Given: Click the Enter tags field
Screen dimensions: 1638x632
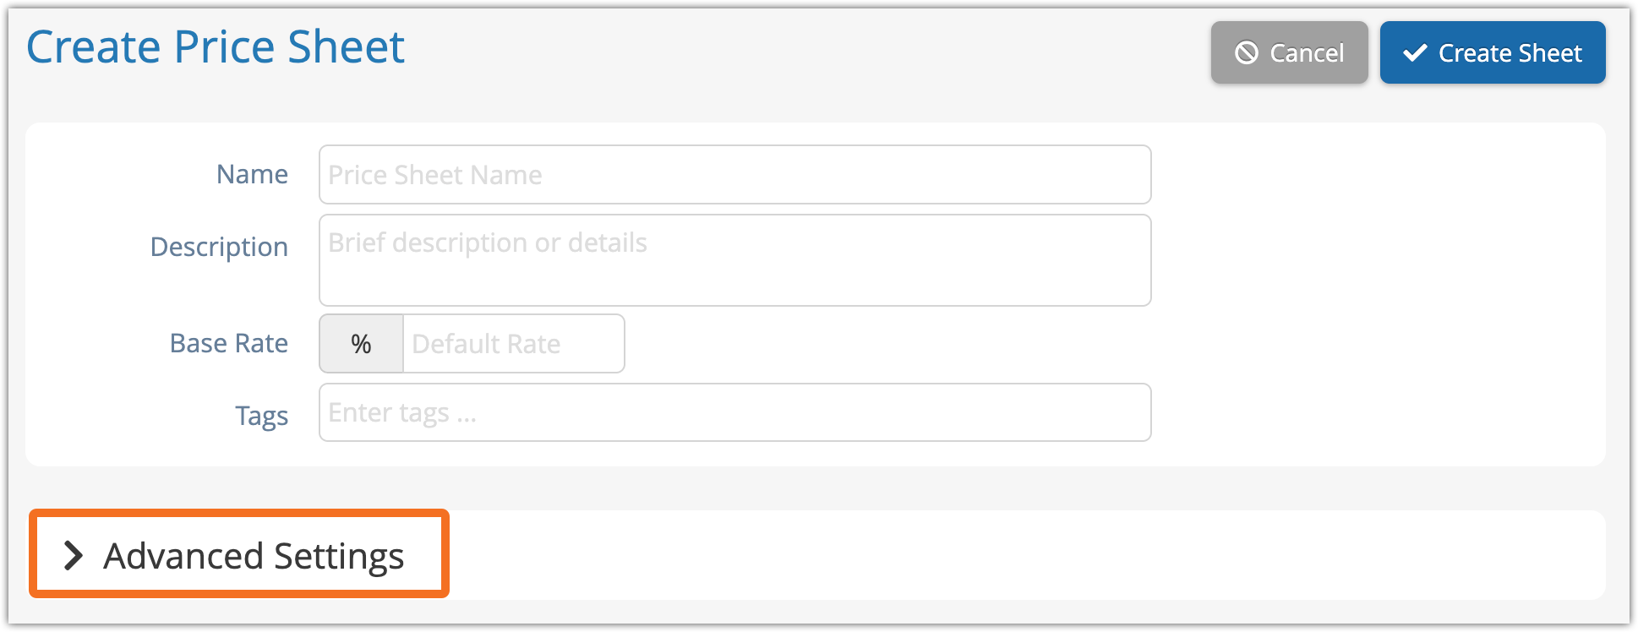Looking at the screenshot, I should point(734,412).
